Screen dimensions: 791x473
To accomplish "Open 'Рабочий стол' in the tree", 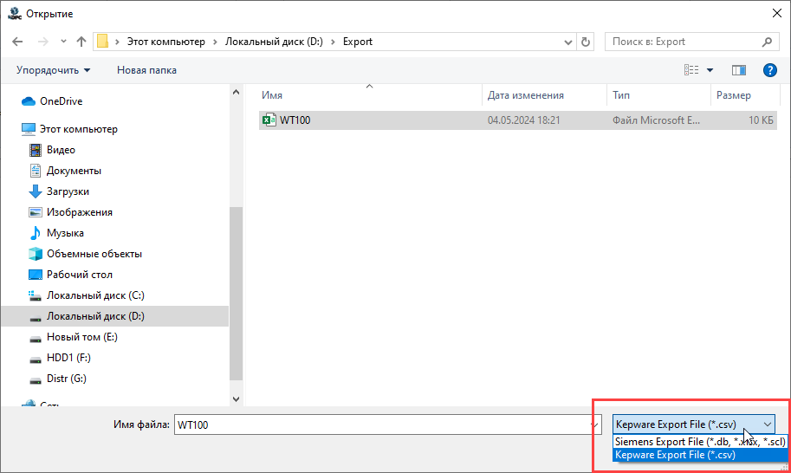I will pyautogui.click(x=79, y=275).
